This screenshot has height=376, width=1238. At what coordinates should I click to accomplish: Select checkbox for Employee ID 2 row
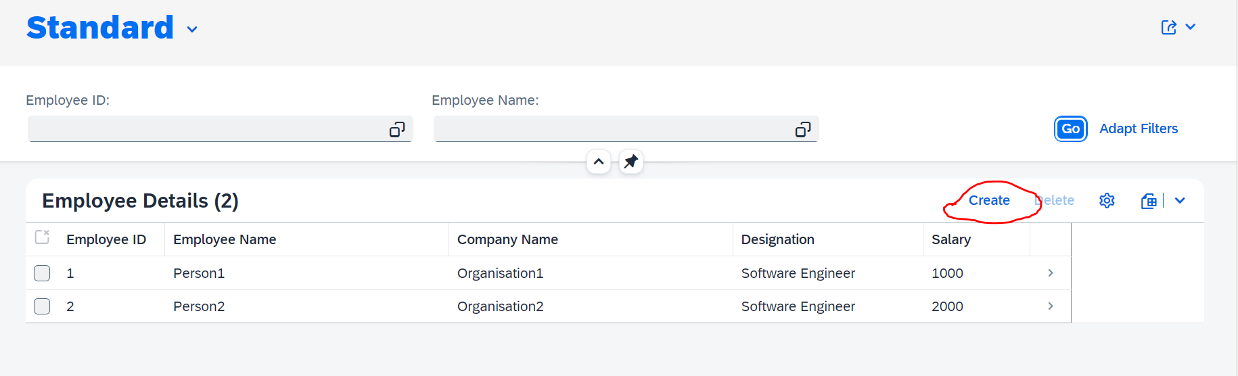pos(42,306)
